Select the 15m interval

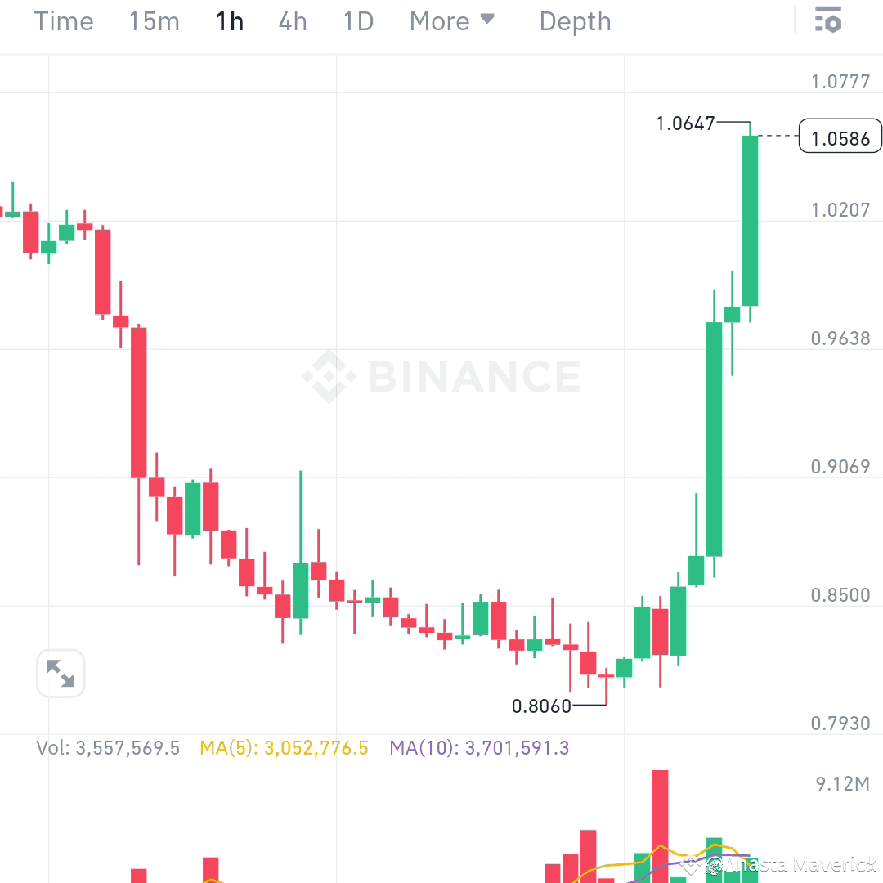tap(154, 22)
